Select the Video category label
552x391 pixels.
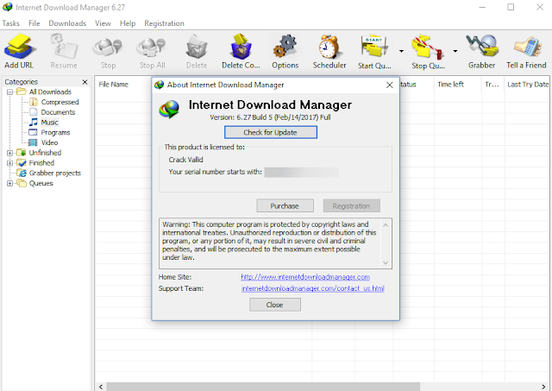(x=49, y=142)
